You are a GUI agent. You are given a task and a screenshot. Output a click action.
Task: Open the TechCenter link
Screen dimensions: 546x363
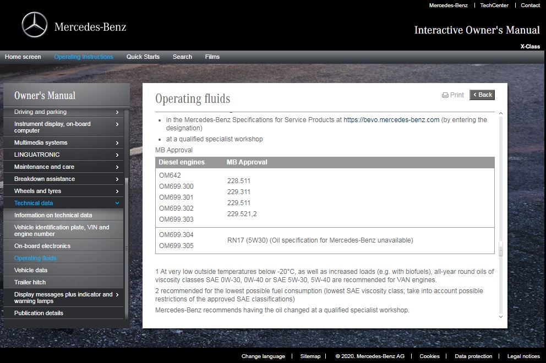point(494,5)
